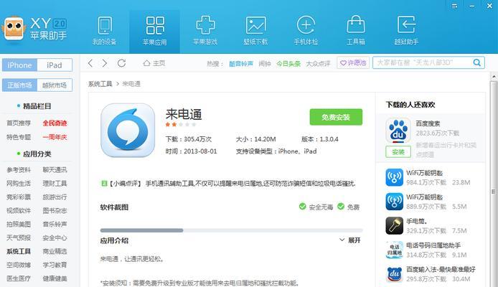Select 网购生活 category

19,184
